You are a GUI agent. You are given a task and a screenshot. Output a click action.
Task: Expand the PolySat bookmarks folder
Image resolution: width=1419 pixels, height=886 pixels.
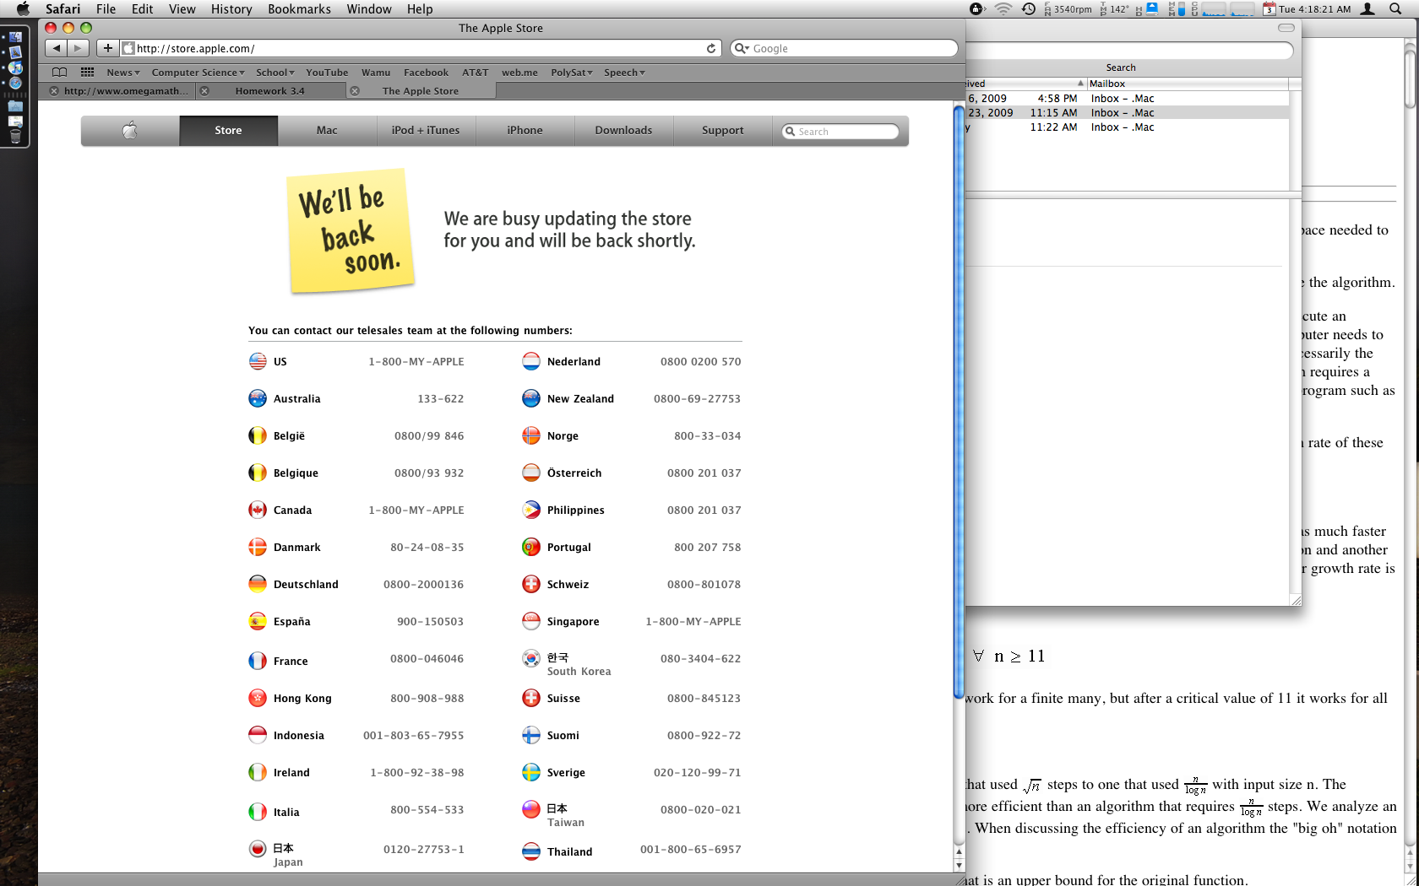572,73
